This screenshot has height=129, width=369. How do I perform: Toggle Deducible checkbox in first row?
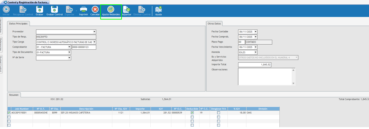[x=192, y=113]
